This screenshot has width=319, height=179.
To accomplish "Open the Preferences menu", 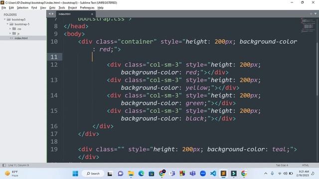I will [87, 8].
